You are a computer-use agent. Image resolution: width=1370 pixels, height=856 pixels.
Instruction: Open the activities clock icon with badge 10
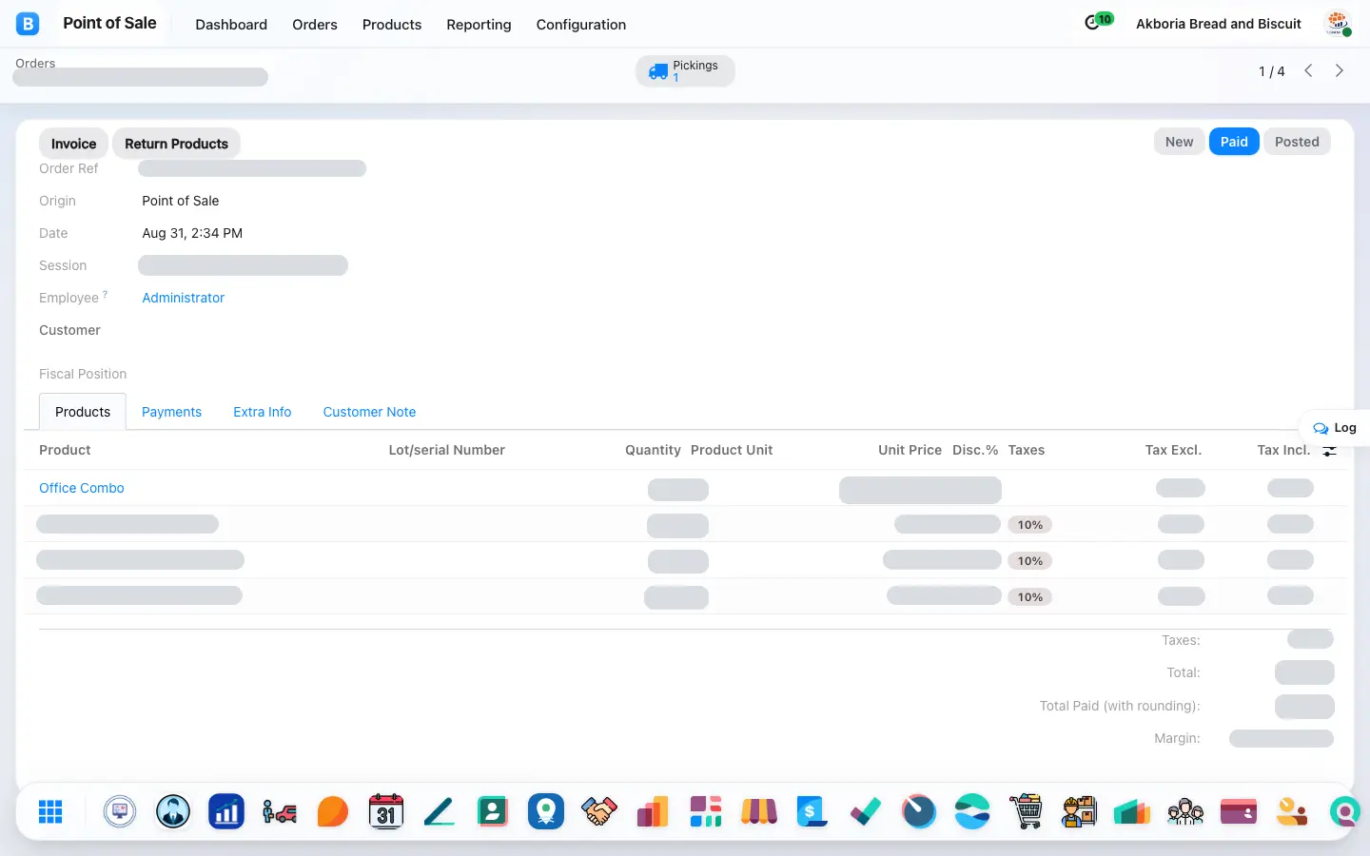coord(1098,21)
